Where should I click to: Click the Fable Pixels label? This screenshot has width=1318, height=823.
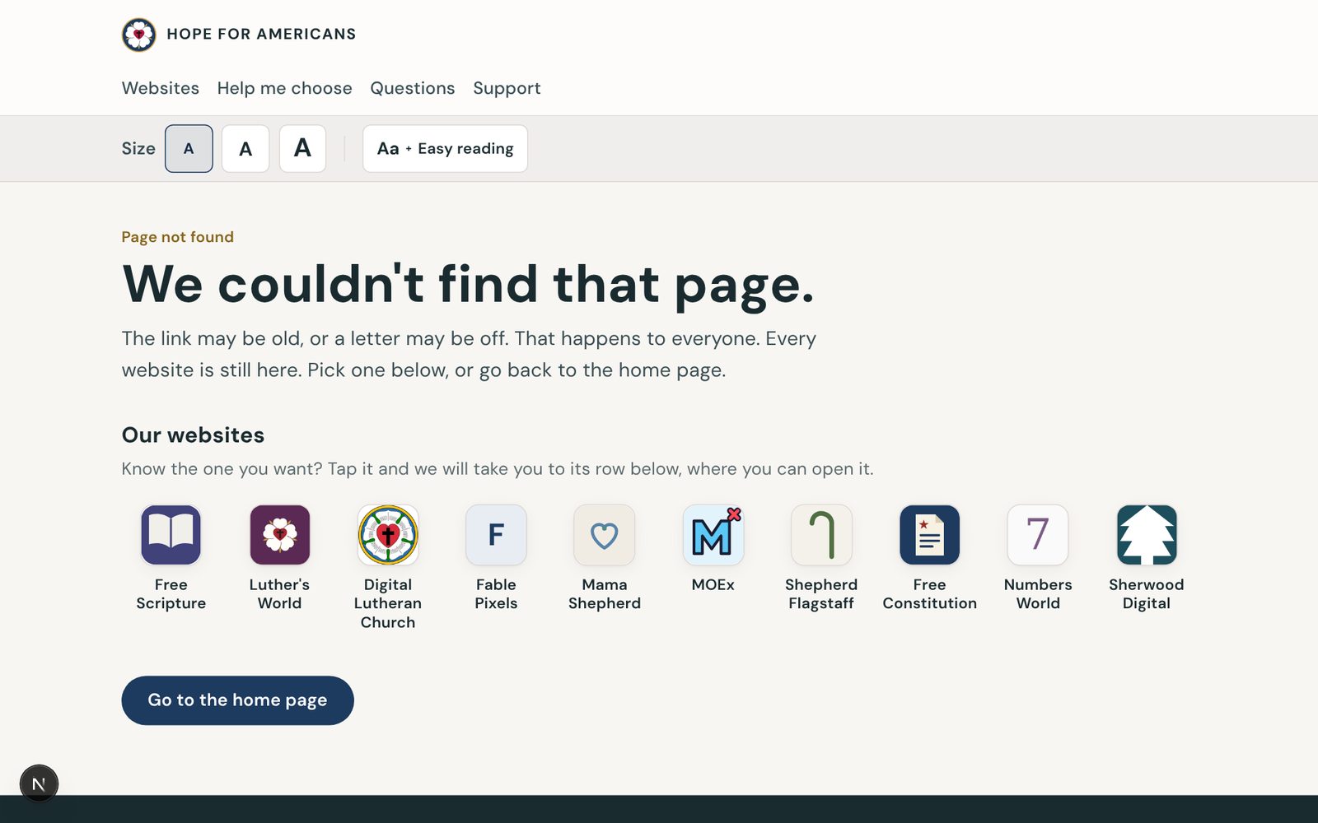[x=496, y=594]
